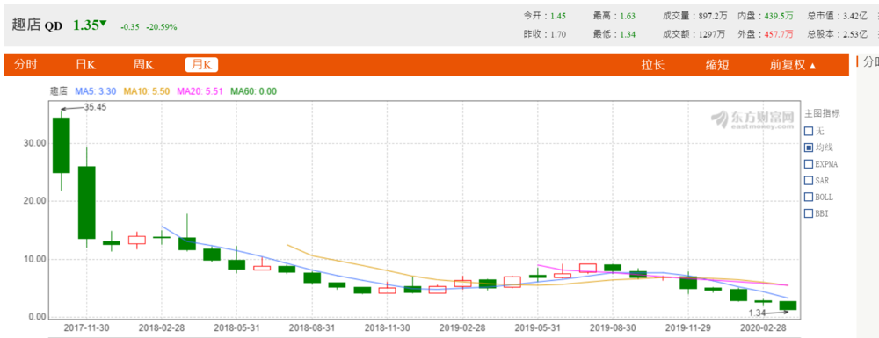879x338 pixels.
Task: Enable the BBI indicator checkbox
Action: (809, 213)
